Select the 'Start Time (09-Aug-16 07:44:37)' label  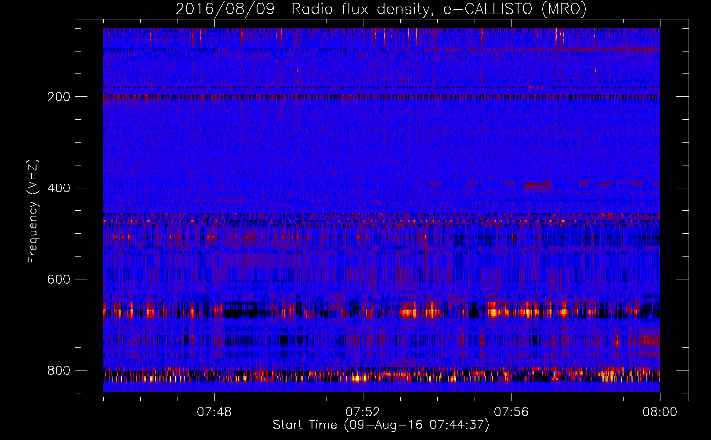[x=381, y=425]
